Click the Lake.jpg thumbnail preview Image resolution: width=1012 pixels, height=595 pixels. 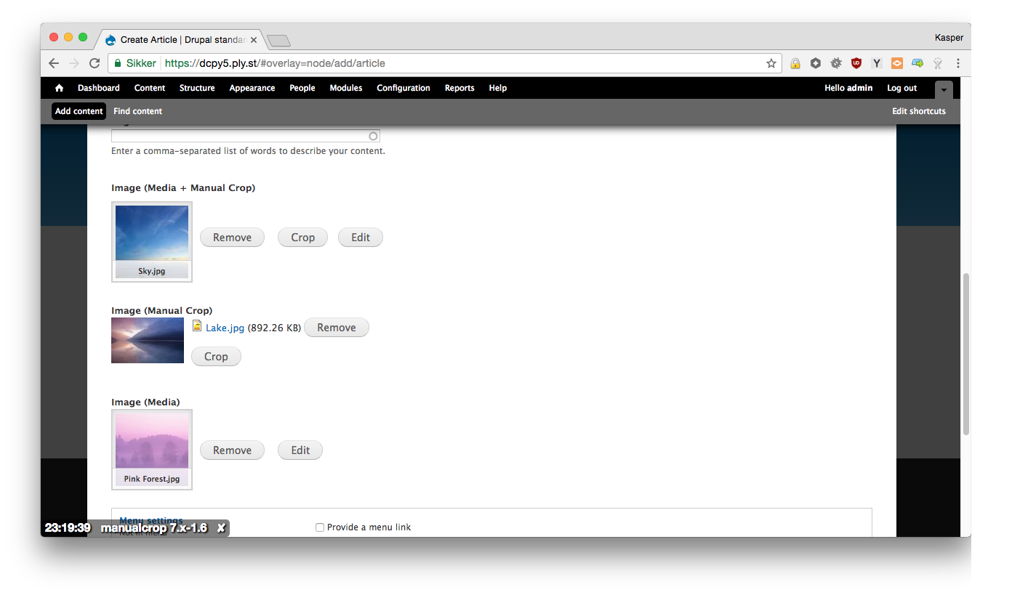pos(148,340)
